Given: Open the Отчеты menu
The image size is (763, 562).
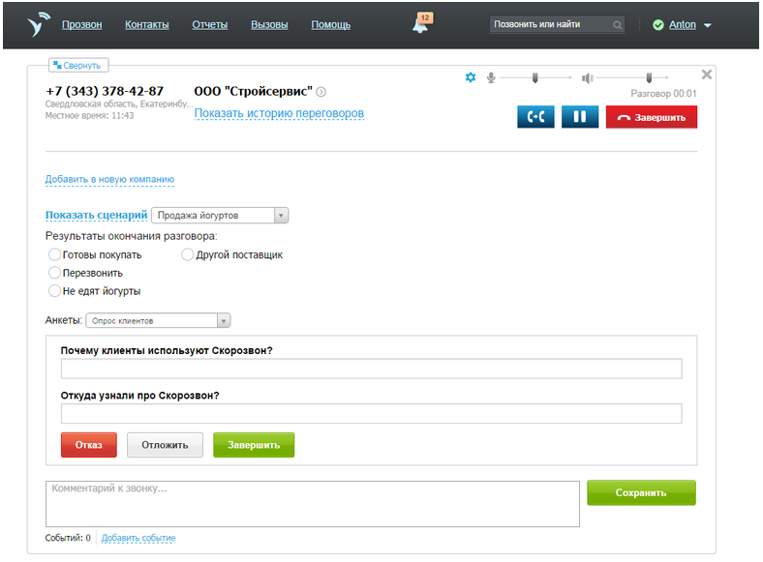Looking at the screenshot, I should coord(210,24).
